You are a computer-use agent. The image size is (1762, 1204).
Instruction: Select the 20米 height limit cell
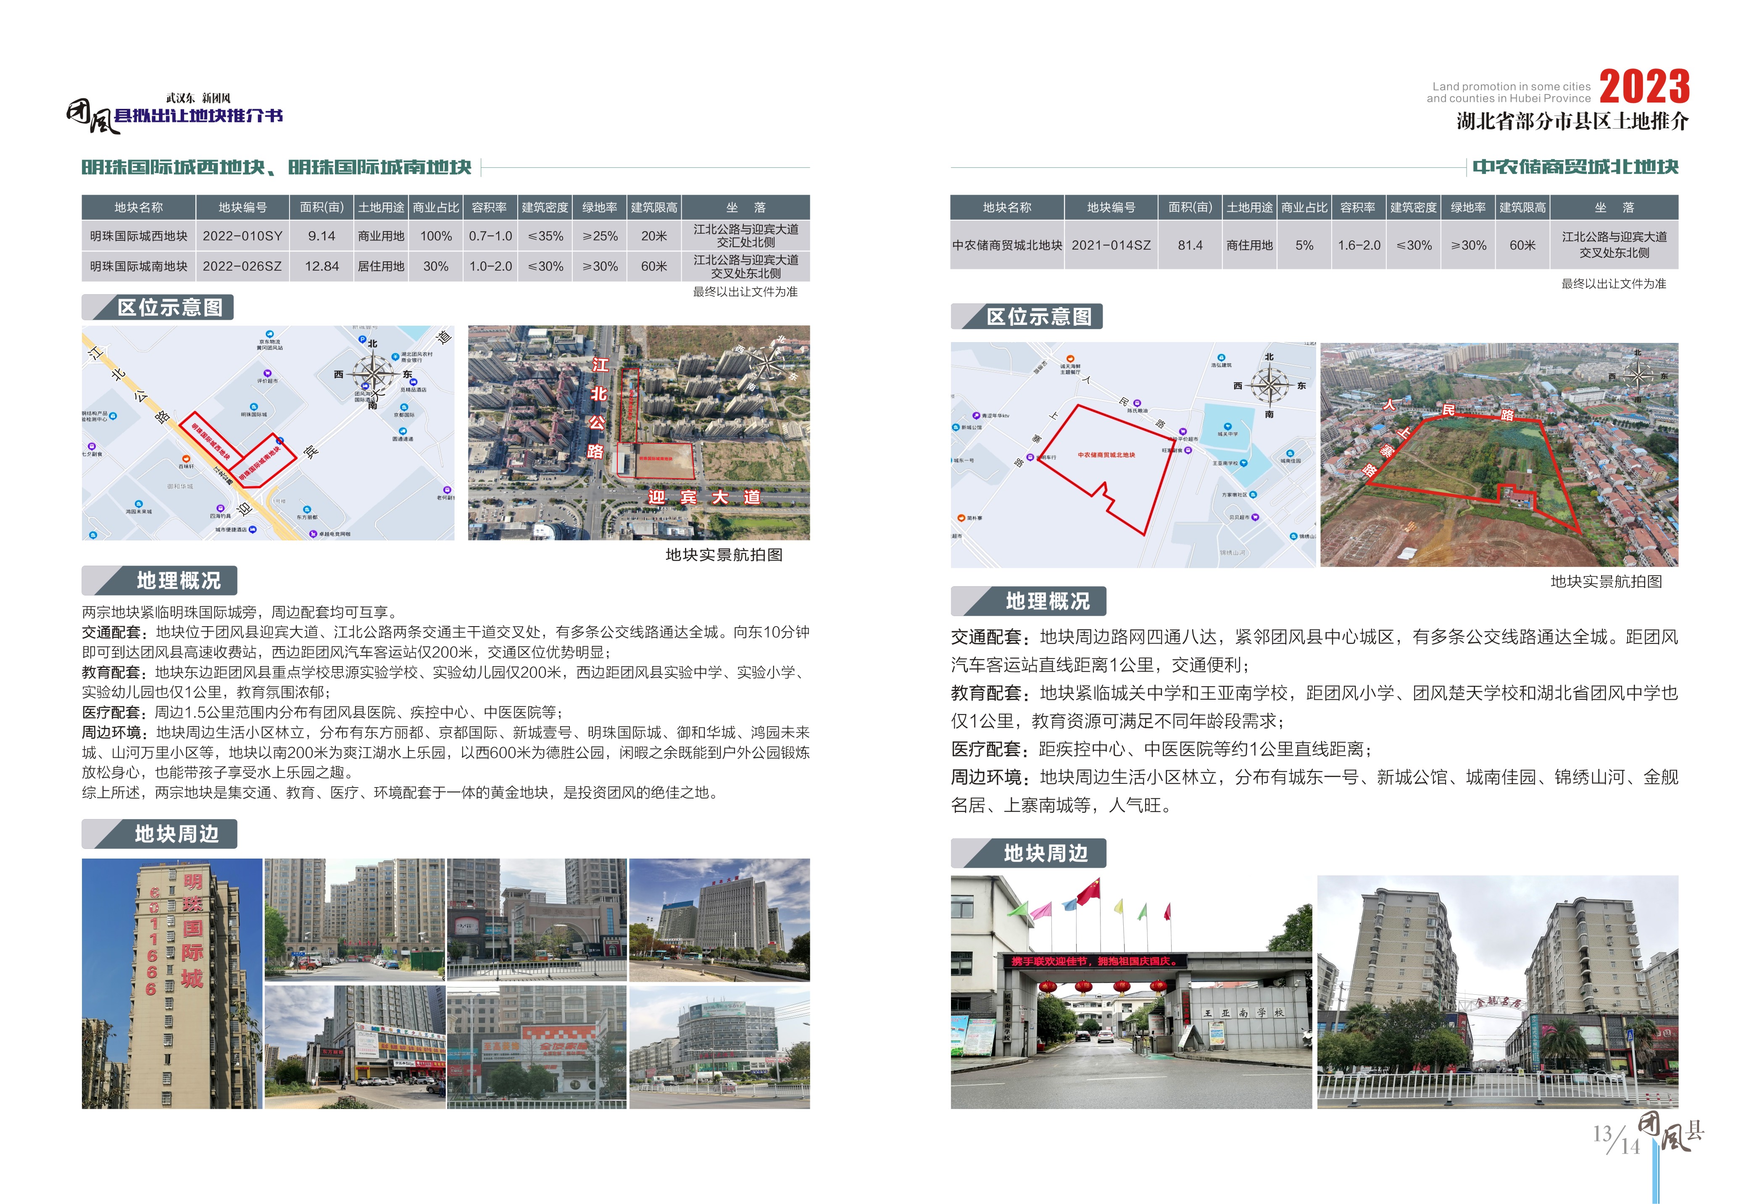654,236
